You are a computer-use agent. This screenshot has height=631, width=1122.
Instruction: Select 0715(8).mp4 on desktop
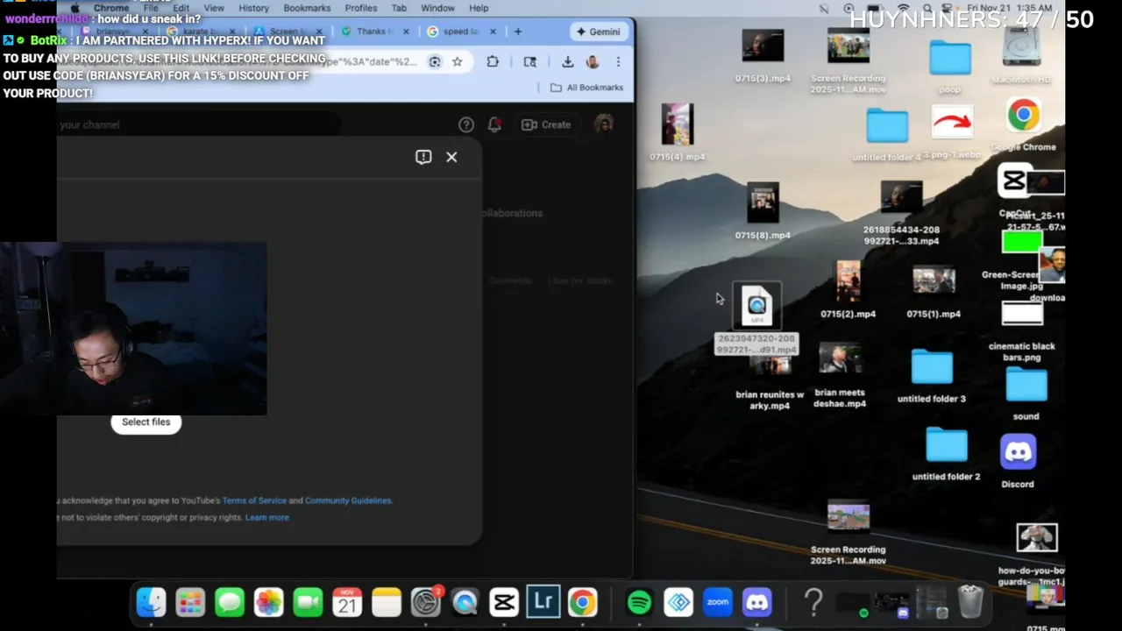pos(763,211)
